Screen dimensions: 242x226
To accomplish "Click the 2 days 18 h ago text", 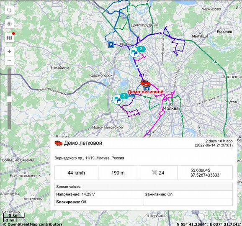I will click(x=219, y=141).
